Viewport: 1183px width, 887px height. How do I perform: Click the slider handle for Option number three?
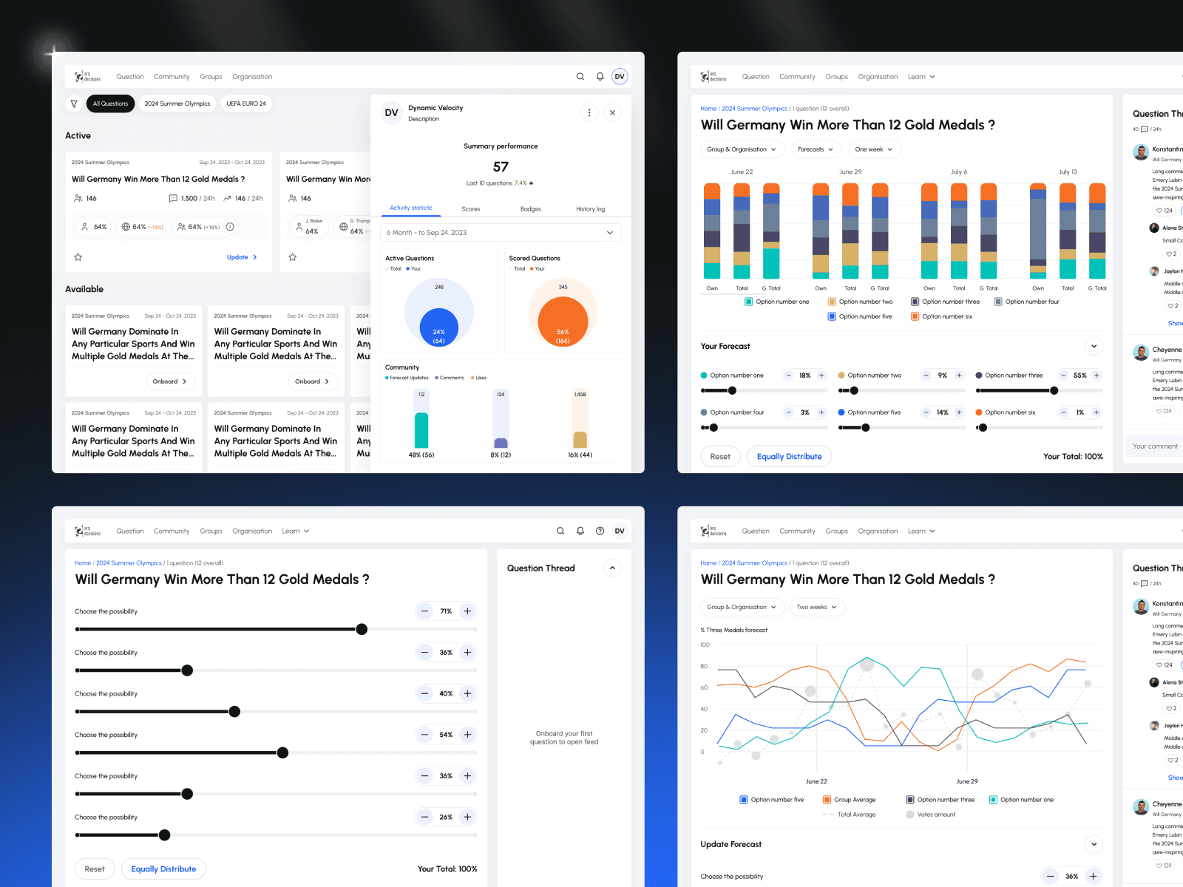(1054, 390)
